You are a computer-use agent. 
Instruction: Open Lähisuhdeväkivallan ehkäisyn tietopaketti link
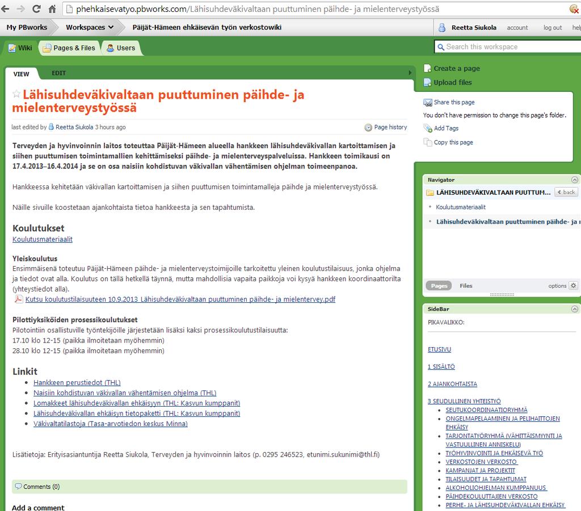point(137,413)
